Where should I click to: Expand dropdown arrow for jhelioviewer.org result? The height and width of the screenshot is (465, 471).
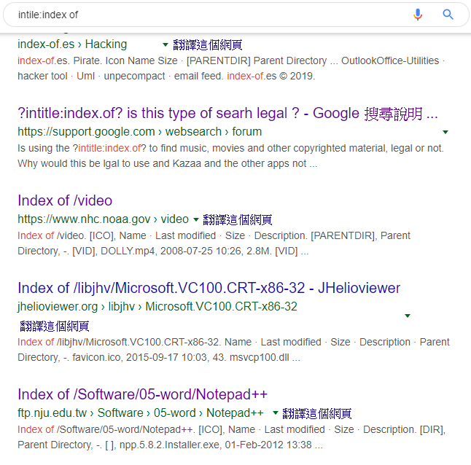coord(408,316)
